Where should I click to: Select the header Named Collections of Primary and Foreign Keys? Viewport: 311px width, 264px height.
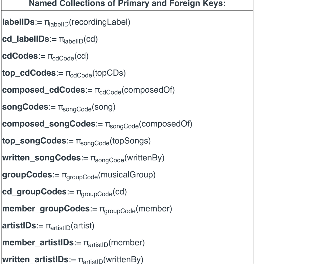(x=128, y=4)
